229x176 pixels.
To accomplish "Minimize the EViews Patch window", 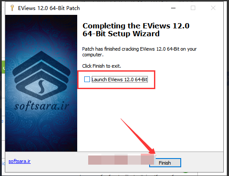I will click(173, 8).
